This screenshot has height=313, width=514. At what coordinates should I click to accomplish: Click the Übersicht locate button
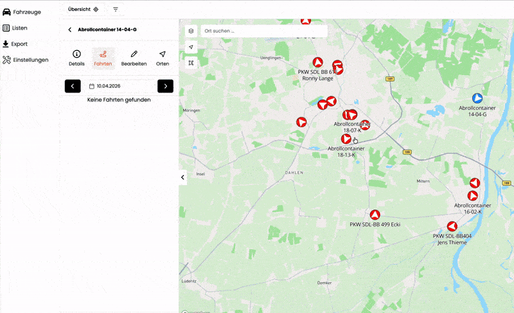pos(84,10)
